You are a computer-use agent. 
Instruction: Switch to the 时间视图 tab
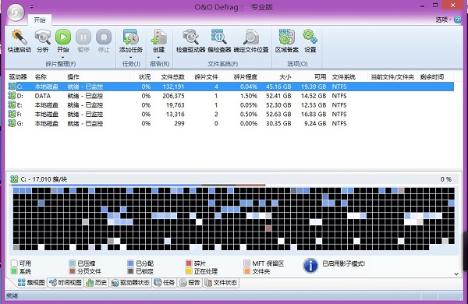(66, 282)
